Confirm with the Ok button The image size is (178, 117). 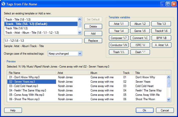pyautogui.click(x=145, y=110)
